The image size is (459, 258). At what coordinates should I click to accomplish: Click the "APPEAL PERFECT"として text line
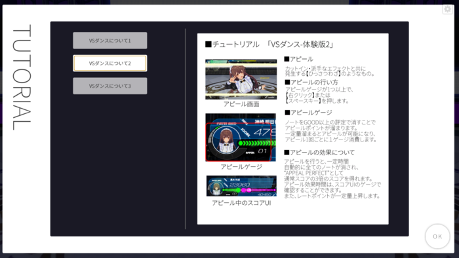click(313, 173)
